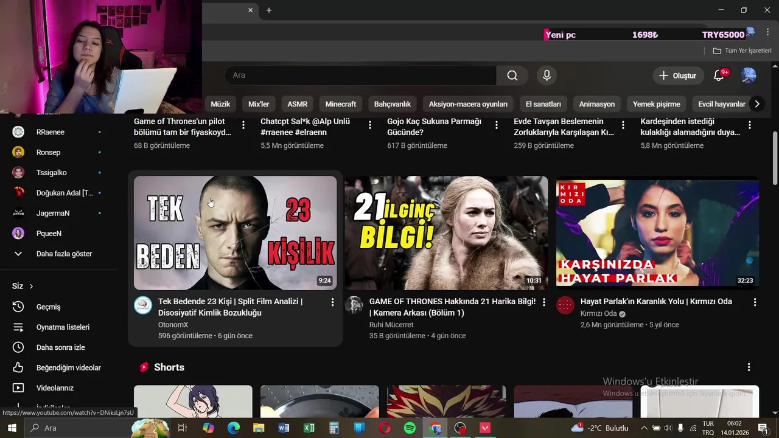Open Ruhi Mücerret channel avatar
The width and height of the screenshot is (779, 438).
[x=354, y=305]
